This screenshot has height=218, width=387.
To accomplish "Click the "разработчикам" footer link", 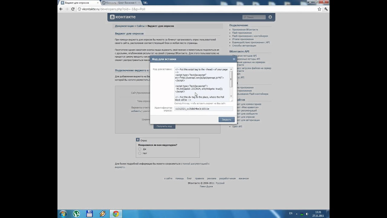I will (227, 178).
